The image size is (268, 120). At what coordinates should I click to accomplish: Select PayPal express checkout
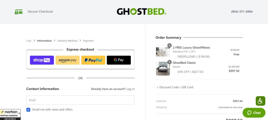point(93,60)
